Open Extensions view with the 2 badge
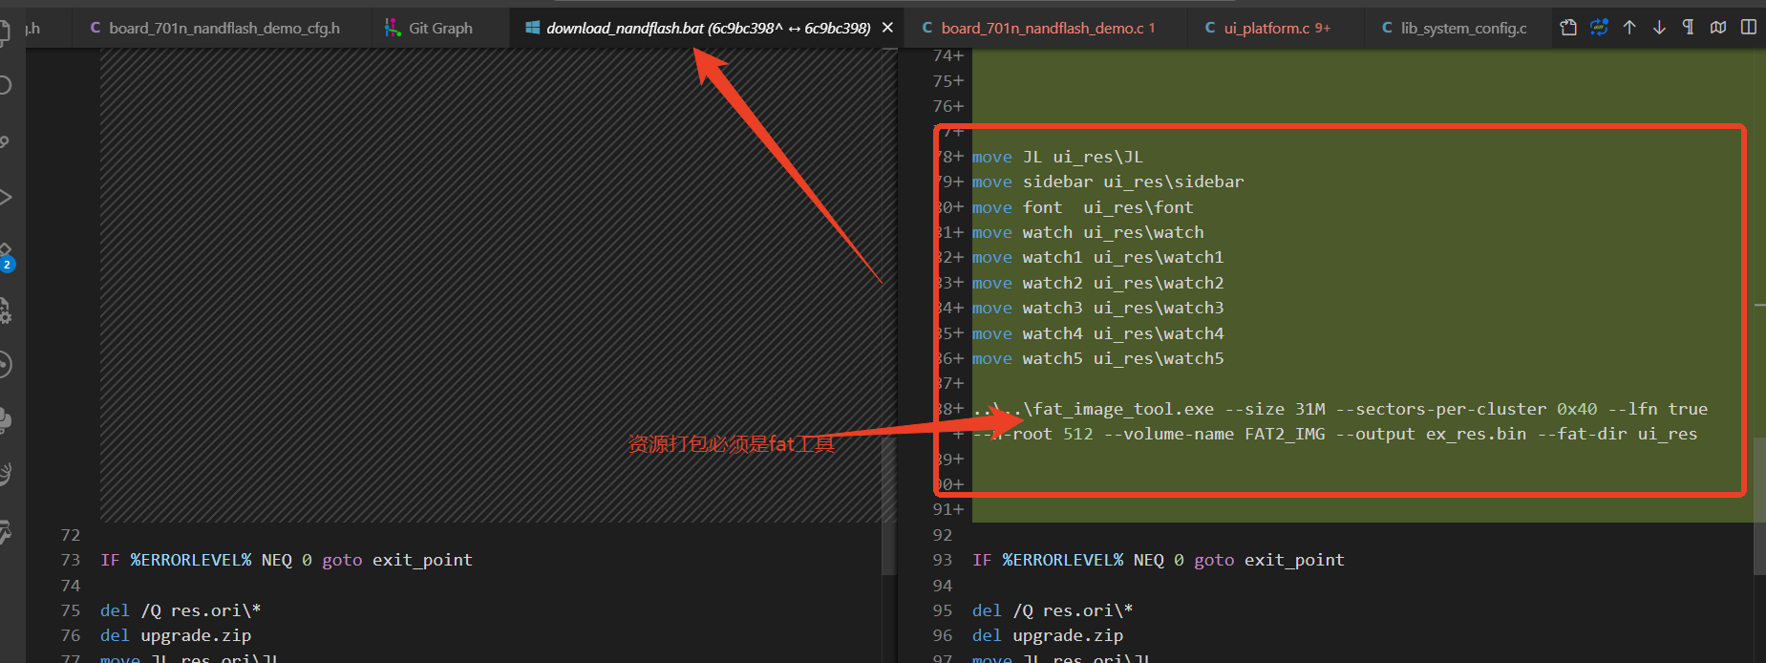Viewport: 1766px width, 663px height. (6, 256)
